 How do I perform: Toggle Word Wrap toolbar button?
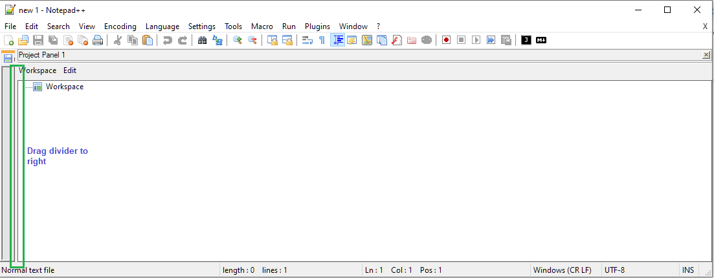307,40
